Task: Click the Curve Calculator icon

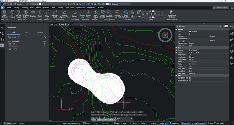Action: point(126,13)
